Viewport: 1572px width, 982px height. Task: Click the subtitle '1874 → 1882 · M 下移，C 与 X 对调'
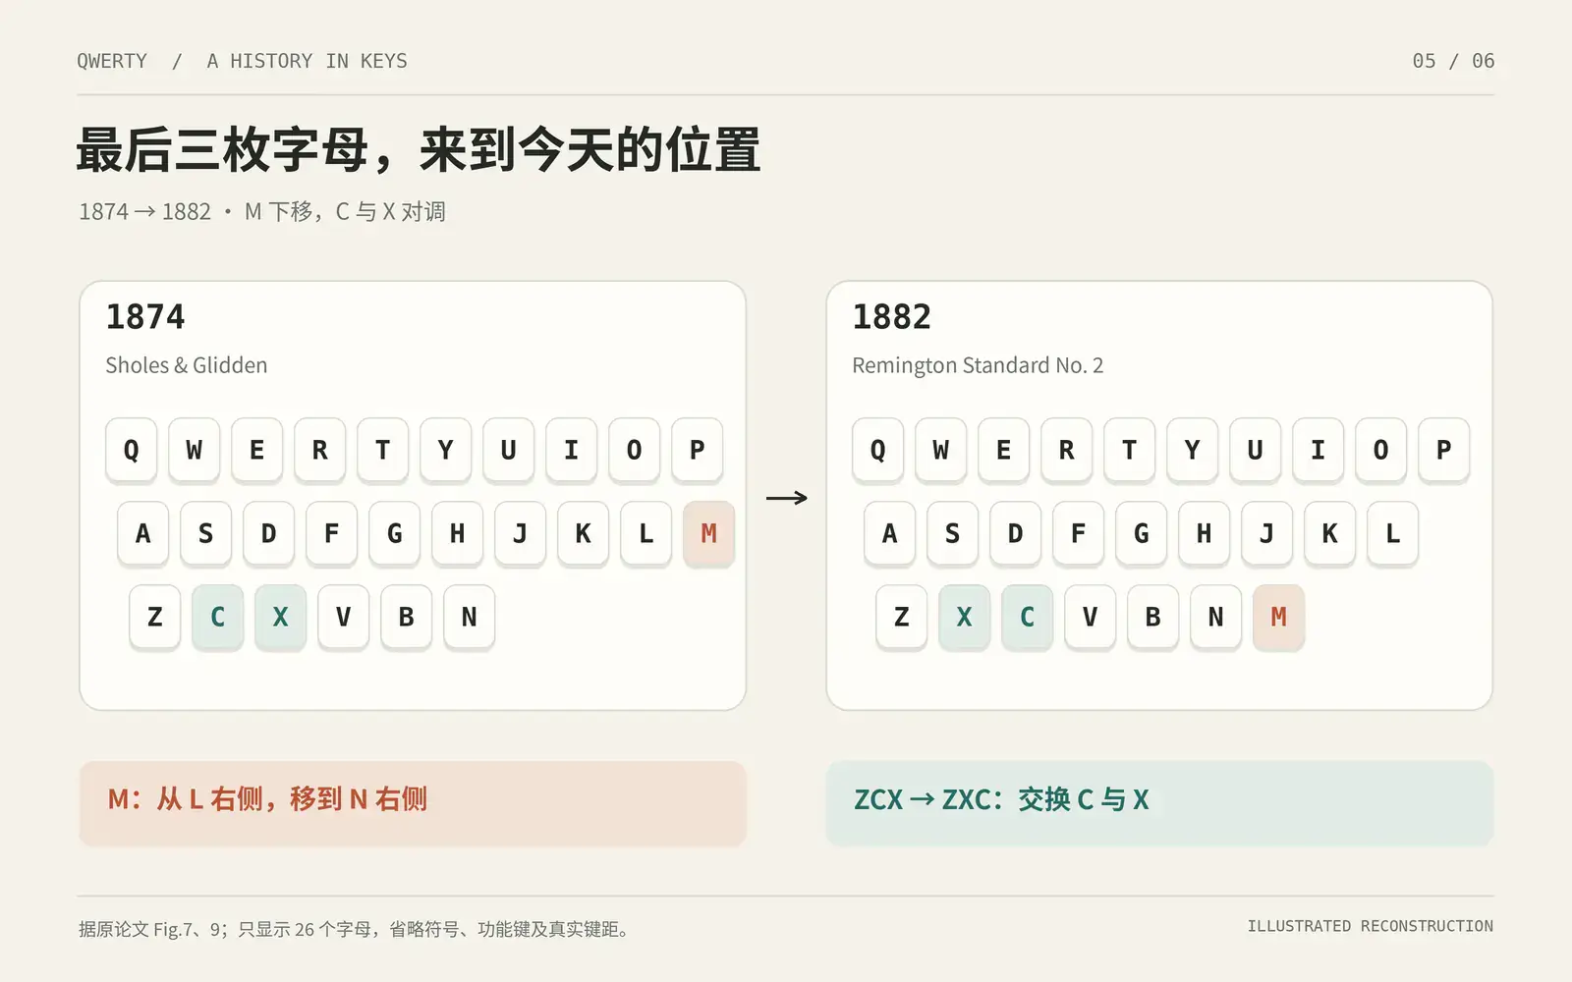click(262, 211)
